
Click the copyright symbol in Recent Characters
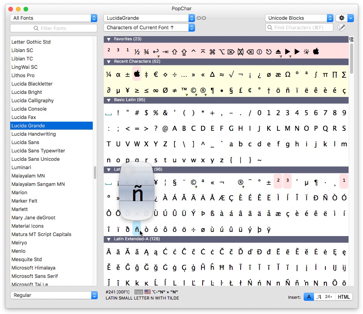pos(193,90)
